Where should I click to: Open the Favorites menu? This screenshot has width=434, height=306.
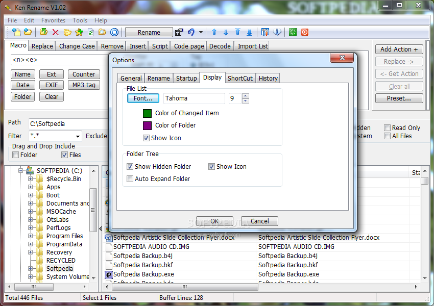(x=53, y=20)
